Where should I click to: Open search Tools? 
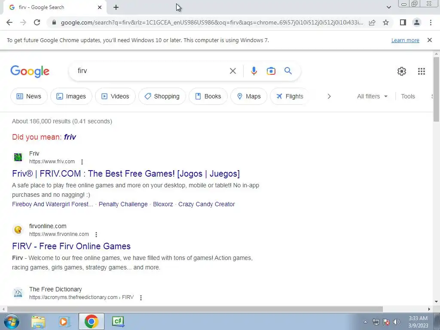[408, 96]
